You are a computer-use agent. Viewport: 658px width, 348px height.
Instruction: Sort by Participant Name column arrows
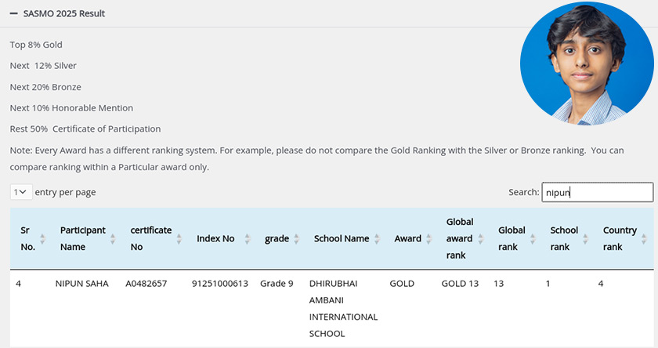click(113, 238)
